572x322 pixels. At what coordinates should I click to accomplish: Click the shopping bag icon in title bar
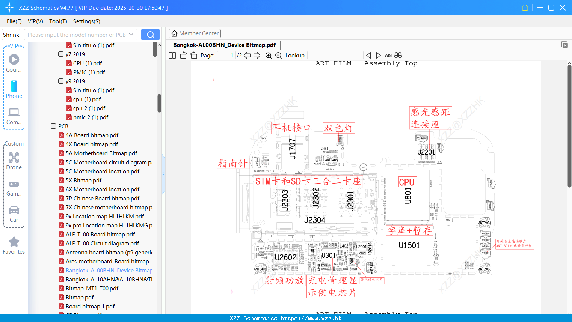click(x=525, y=8)
